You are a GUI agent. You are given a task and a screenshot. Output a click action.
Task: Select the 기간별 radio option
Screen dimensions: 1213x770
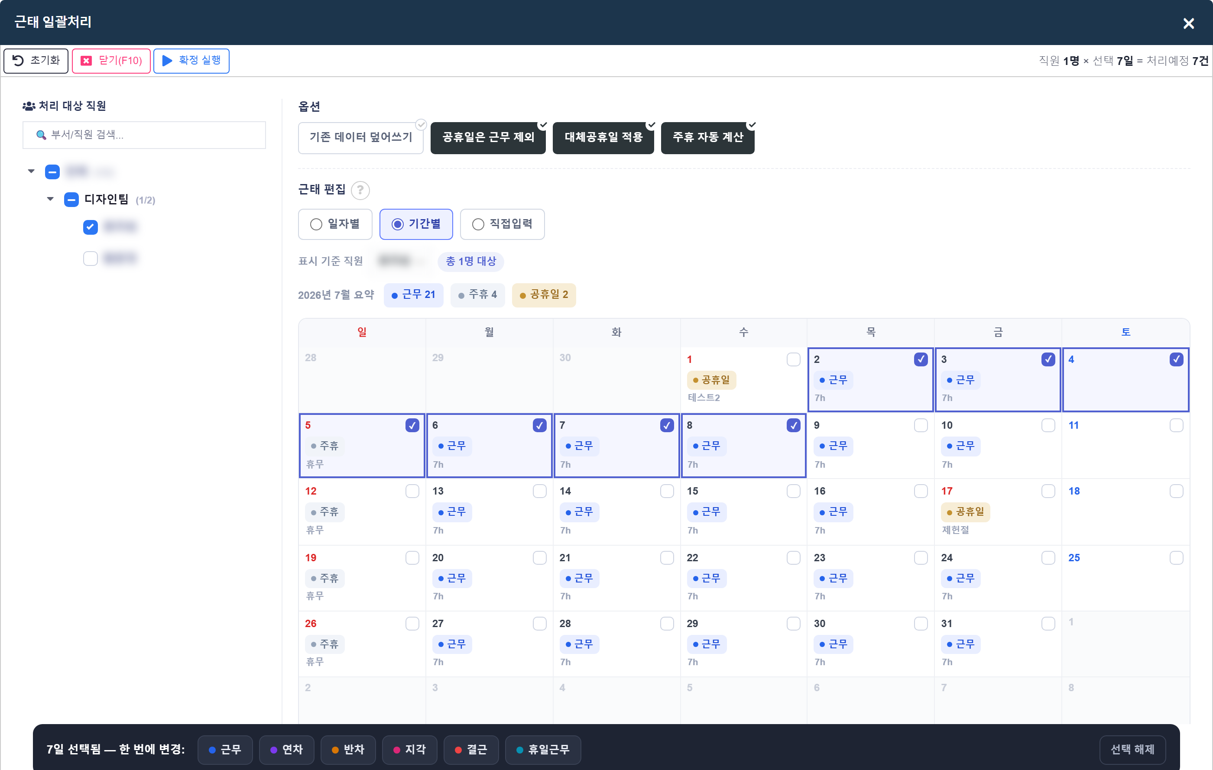[416, 224]
